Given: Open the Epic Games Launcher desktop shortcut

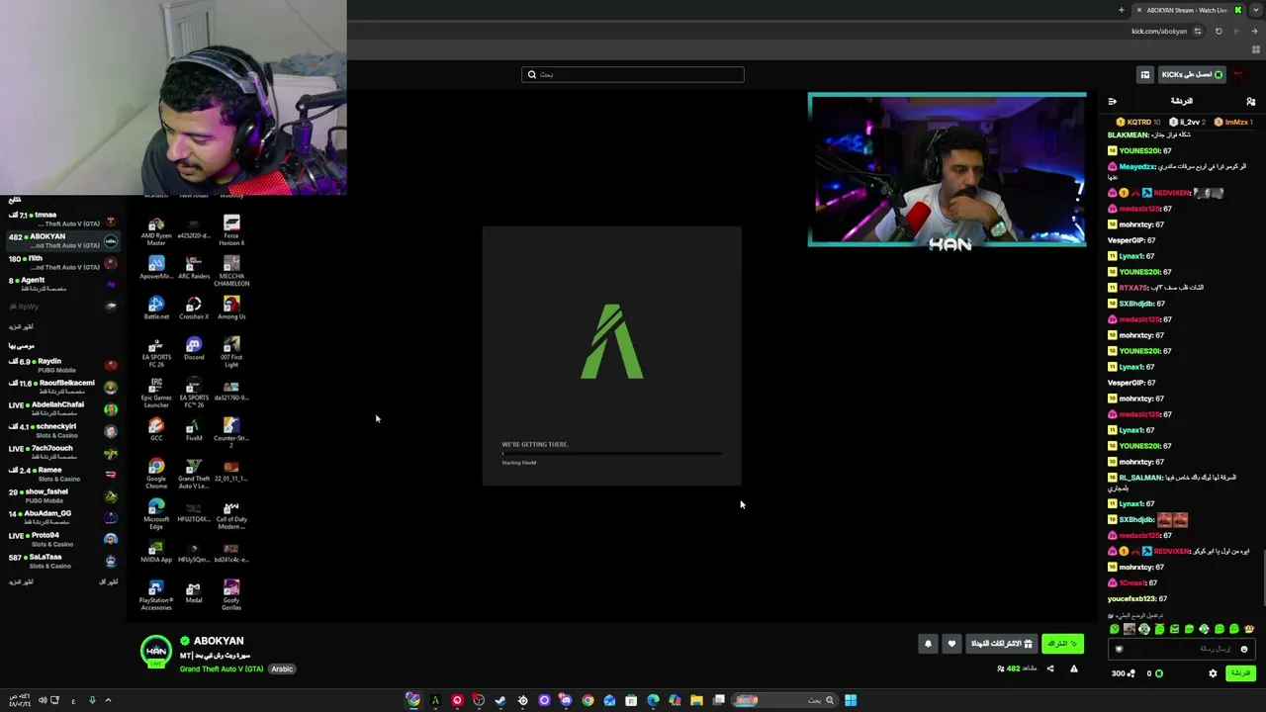Looking at the screenshot, I should click(156, 393).
